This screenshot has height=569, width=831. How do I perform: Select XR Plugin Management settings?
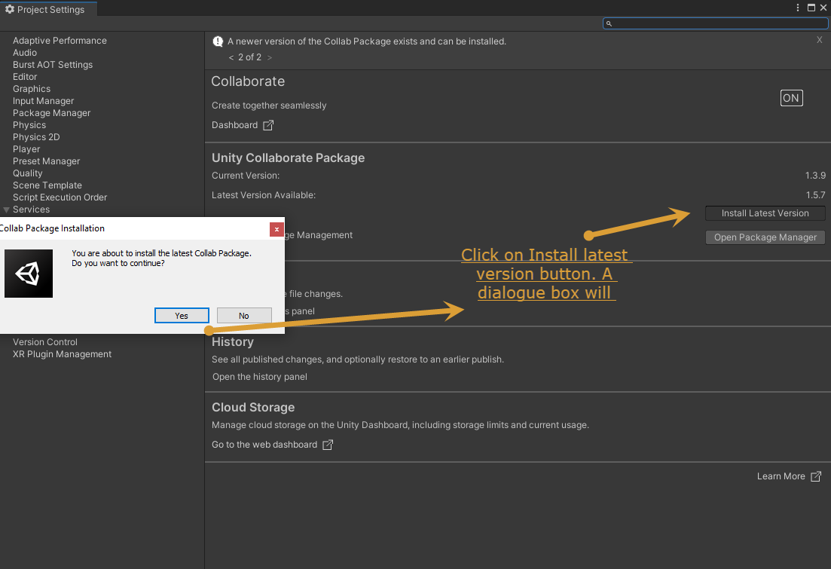(x=62, y=354)
